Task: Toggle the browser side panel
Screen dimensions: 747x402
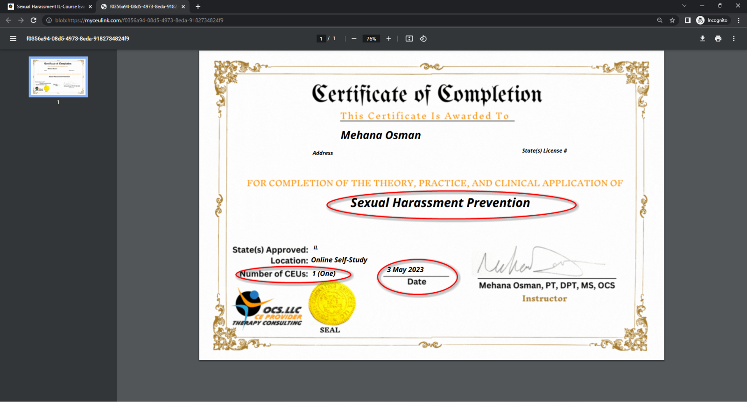Action: [x=688, y=20]
